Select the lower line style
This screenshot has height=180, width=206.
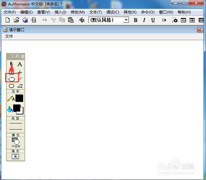coord(16,129)
